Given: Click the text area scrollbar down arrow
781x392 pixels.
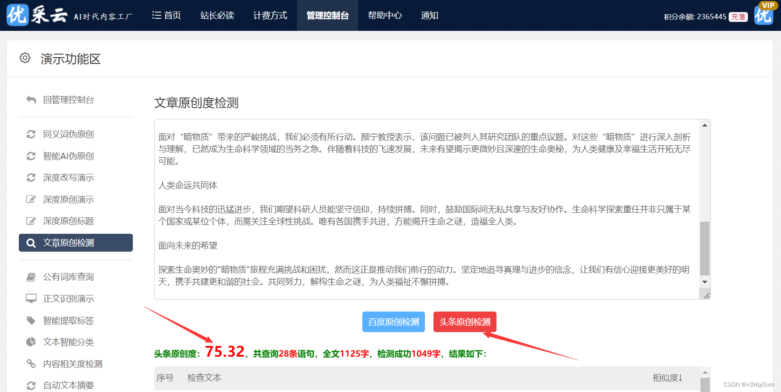Looking at the screenshot, I should (705, 282).
